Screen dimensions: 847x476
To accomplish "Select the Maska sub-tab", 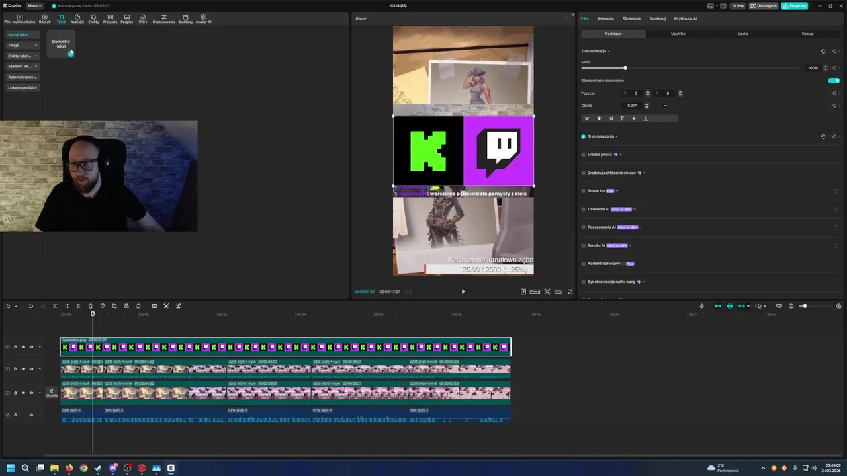I will (x=742, y=34).
